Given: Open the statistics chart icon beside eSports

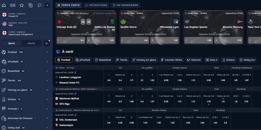Looking at the screenshot, I should point(47,43).
